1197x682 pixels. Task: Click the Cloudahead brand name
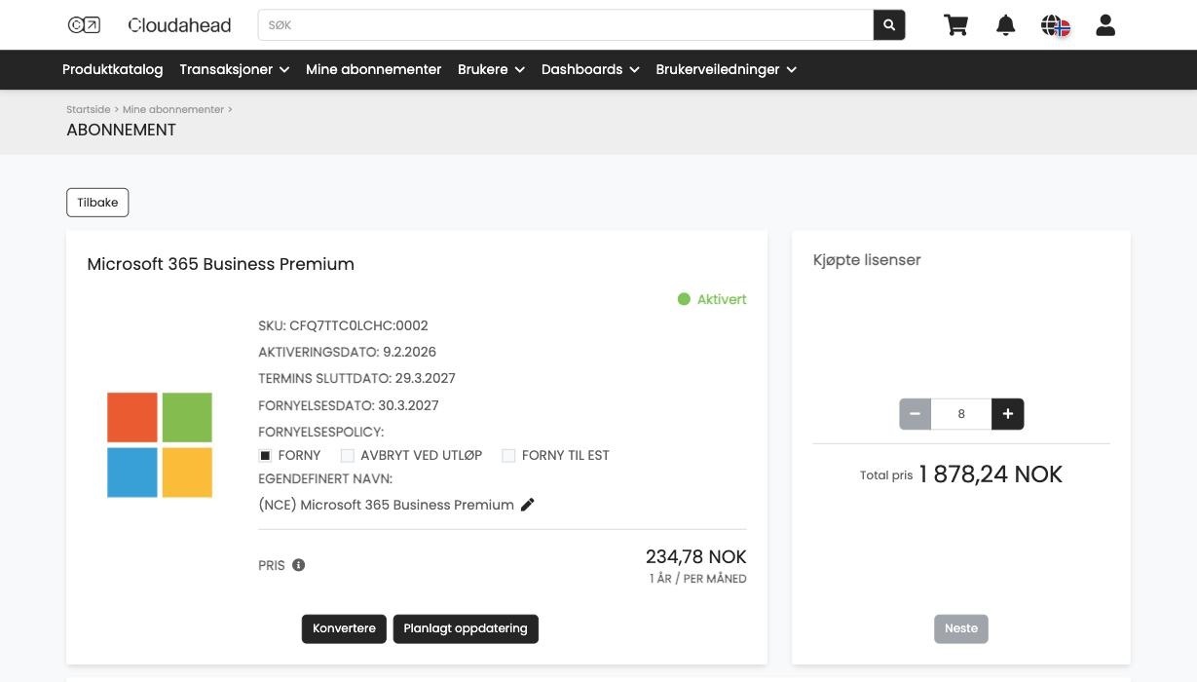(180, 25)
